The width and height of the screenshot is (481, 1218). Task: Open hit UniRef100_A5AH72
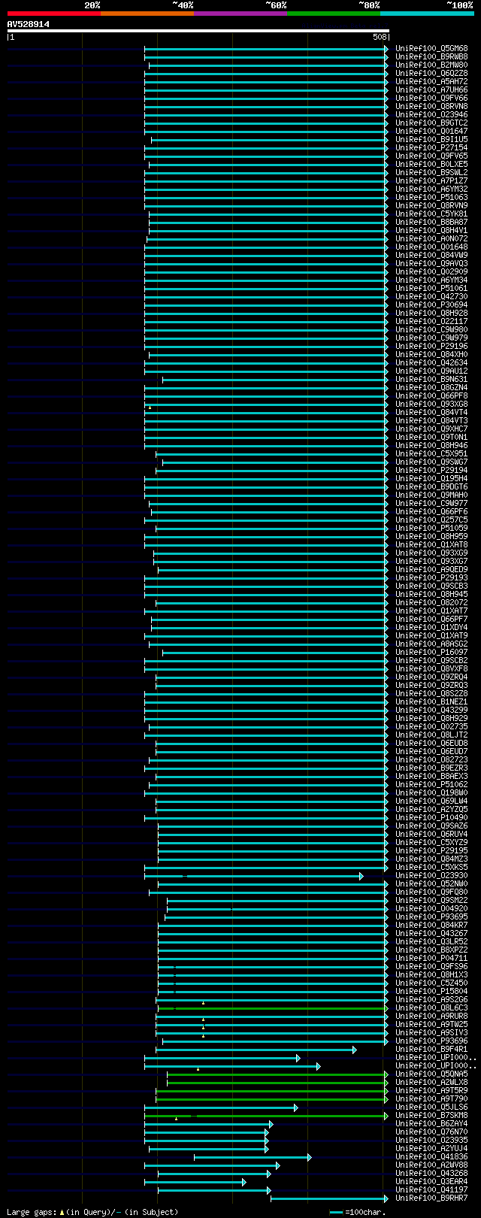click(x=431, y=82)
